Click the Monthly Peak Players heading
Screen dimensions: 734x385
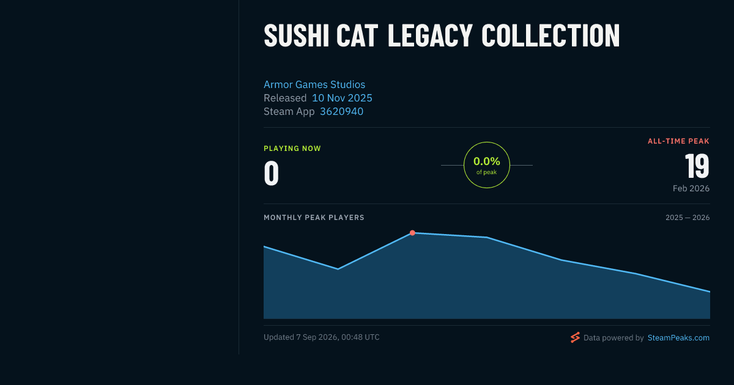point(314,218)
